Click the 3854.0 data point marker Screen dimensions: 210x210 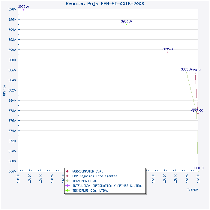[195, 73]
